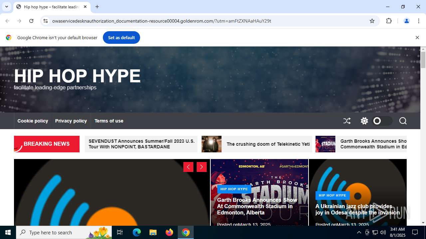Go forward in browser history
This screenshot has height=239, width=426.
[19, 21]
